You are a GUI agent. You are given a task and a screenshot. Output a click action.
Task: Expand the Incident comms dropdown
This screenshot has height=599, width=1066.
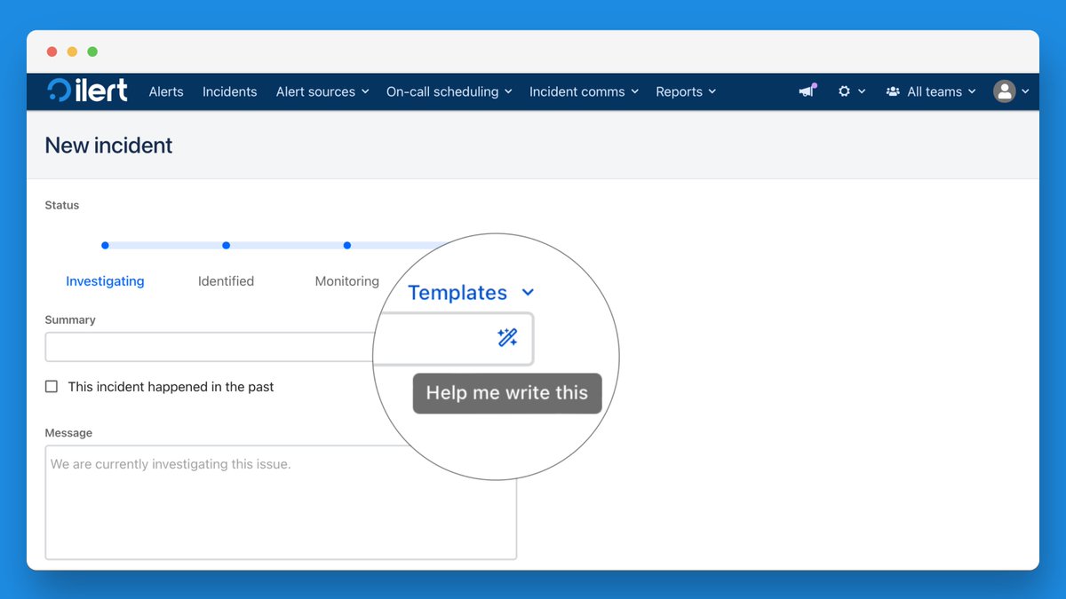(584, 91)
